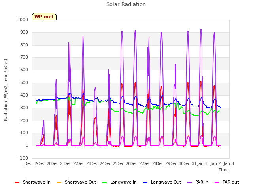The image size is (253, 190).
Task: Select the Longwave Out legend label
Action: pyautogui.click(x=166, y=182)
